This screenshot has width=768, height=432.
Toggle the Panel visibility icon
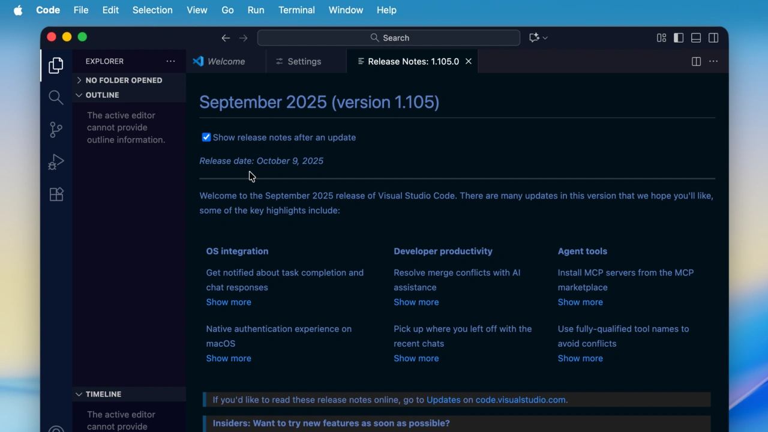point(696,37)
